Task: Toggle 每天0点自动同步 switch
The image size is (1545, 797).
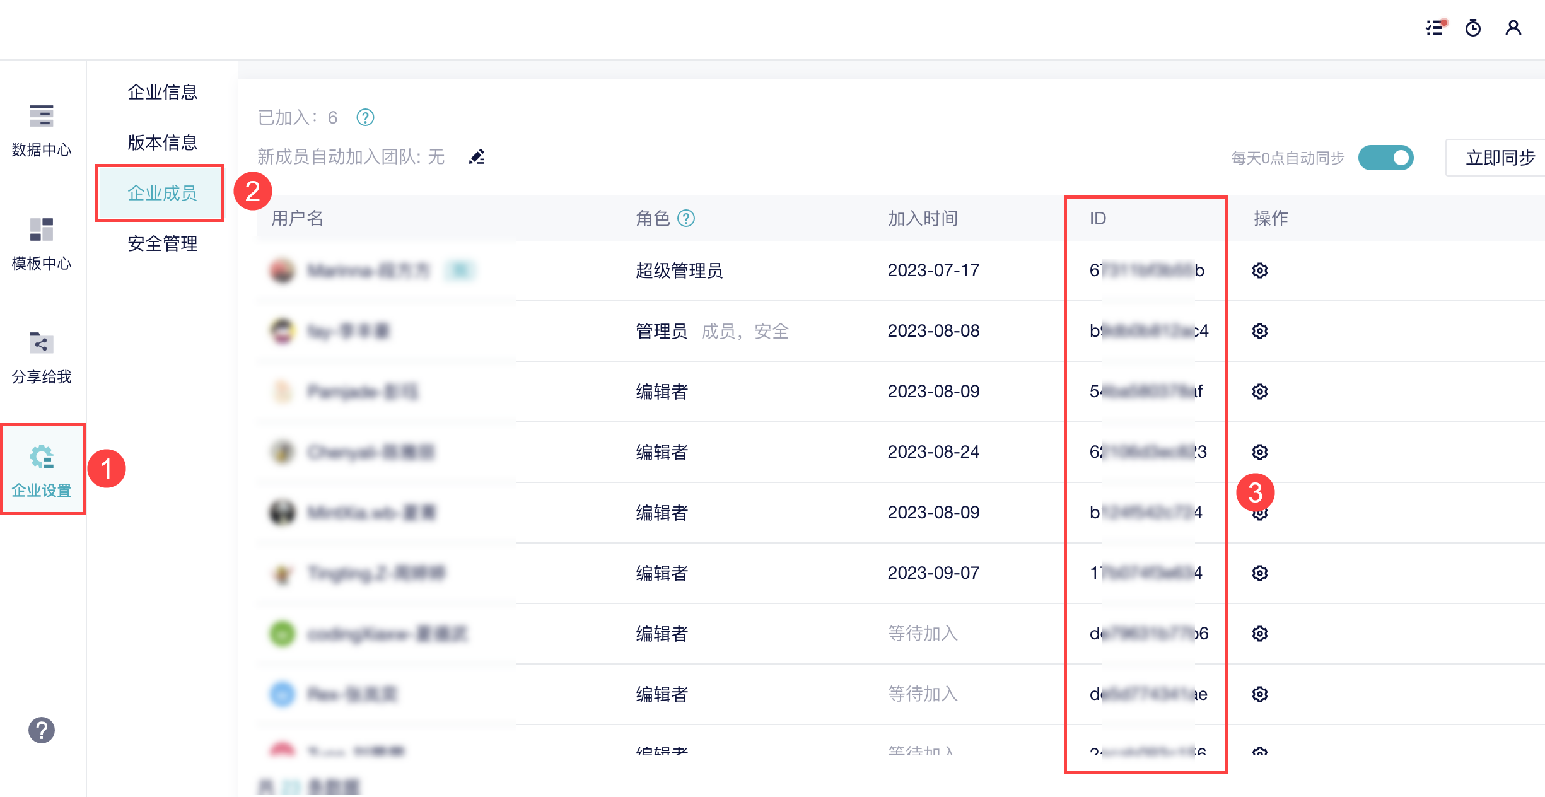Action: (x=1385, y=158)
